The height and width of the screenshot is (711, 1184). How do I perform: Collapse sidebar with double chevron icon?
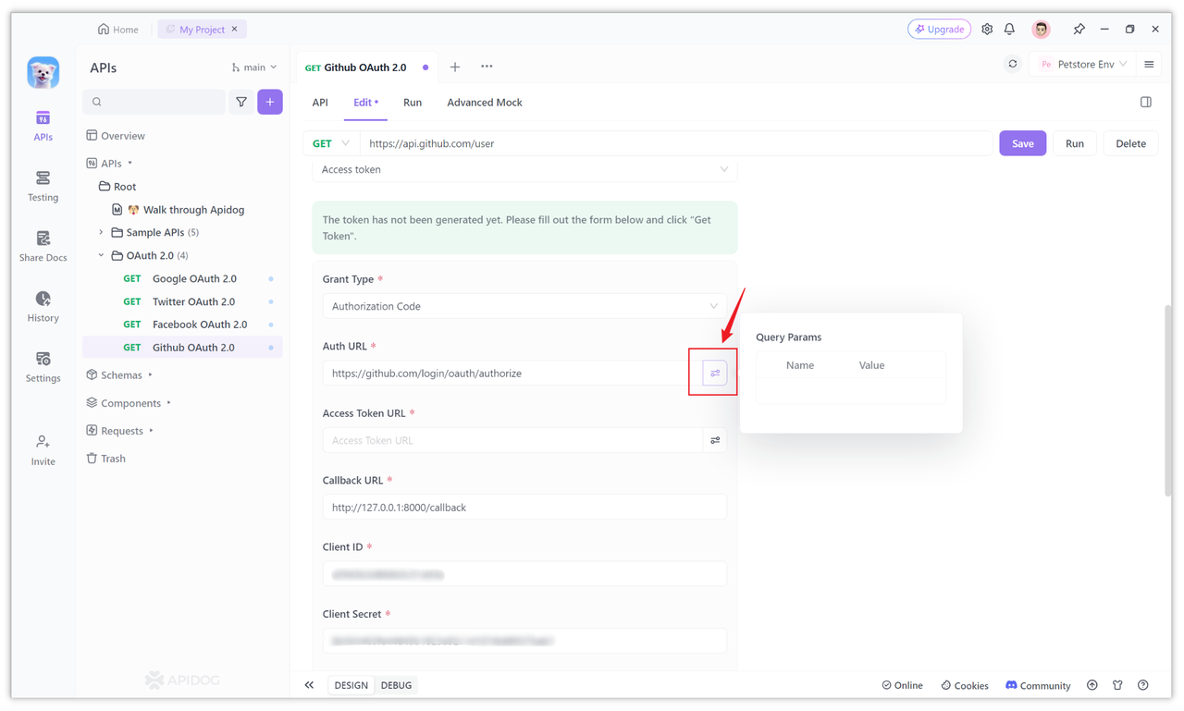pos(309,685)
